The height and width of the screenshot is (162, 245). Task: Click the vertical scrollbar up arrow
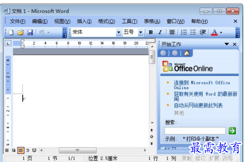(153, 47)
